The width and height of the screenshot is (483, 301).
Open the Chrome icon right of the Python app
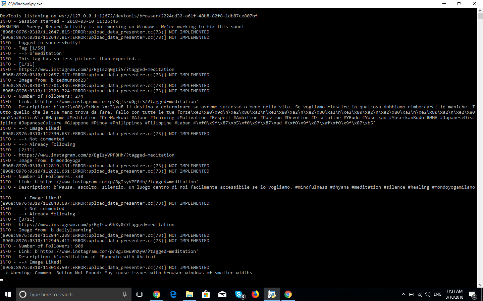pos(288,294)
